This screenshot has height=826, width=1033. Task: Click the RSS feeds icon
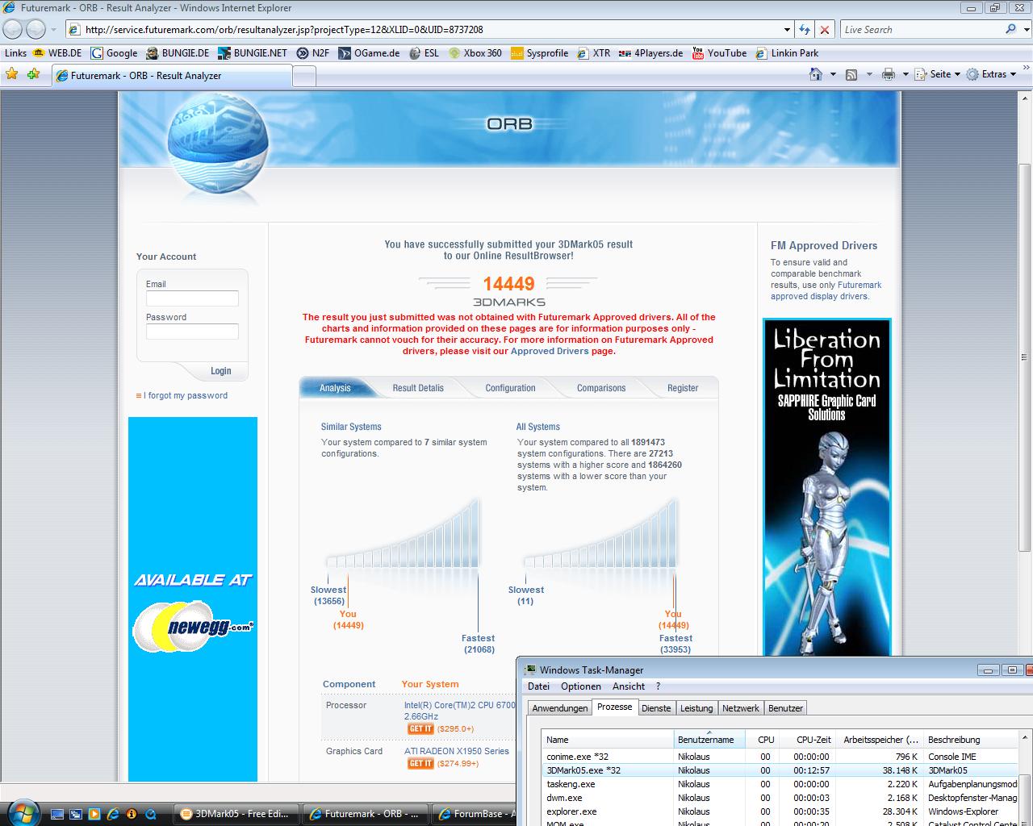click(851, 74)
